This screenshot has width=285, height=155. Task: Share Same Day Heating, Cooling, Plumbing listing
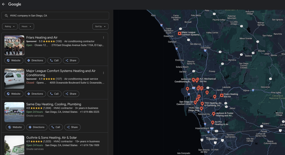73,127
